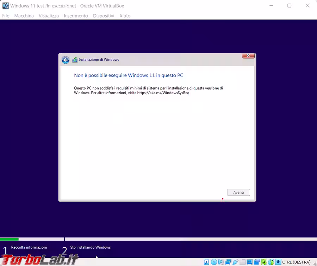Screen dimensions: 317x266
Task: Close the Installazione di Windows dialog
Action: pos(248,56)
